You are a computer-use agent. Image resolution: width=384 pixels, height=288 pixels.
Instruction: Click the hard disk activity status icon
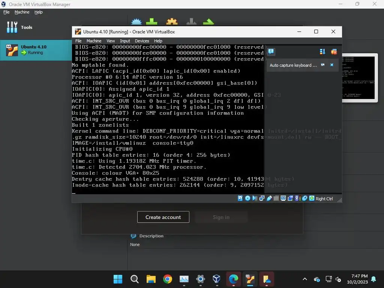[x=240, y=198]
